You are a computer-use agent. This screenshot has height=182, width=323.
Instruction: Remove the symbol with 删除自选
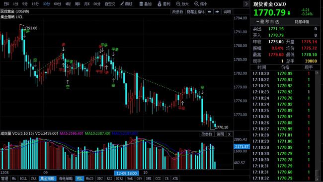pos(268,22)
